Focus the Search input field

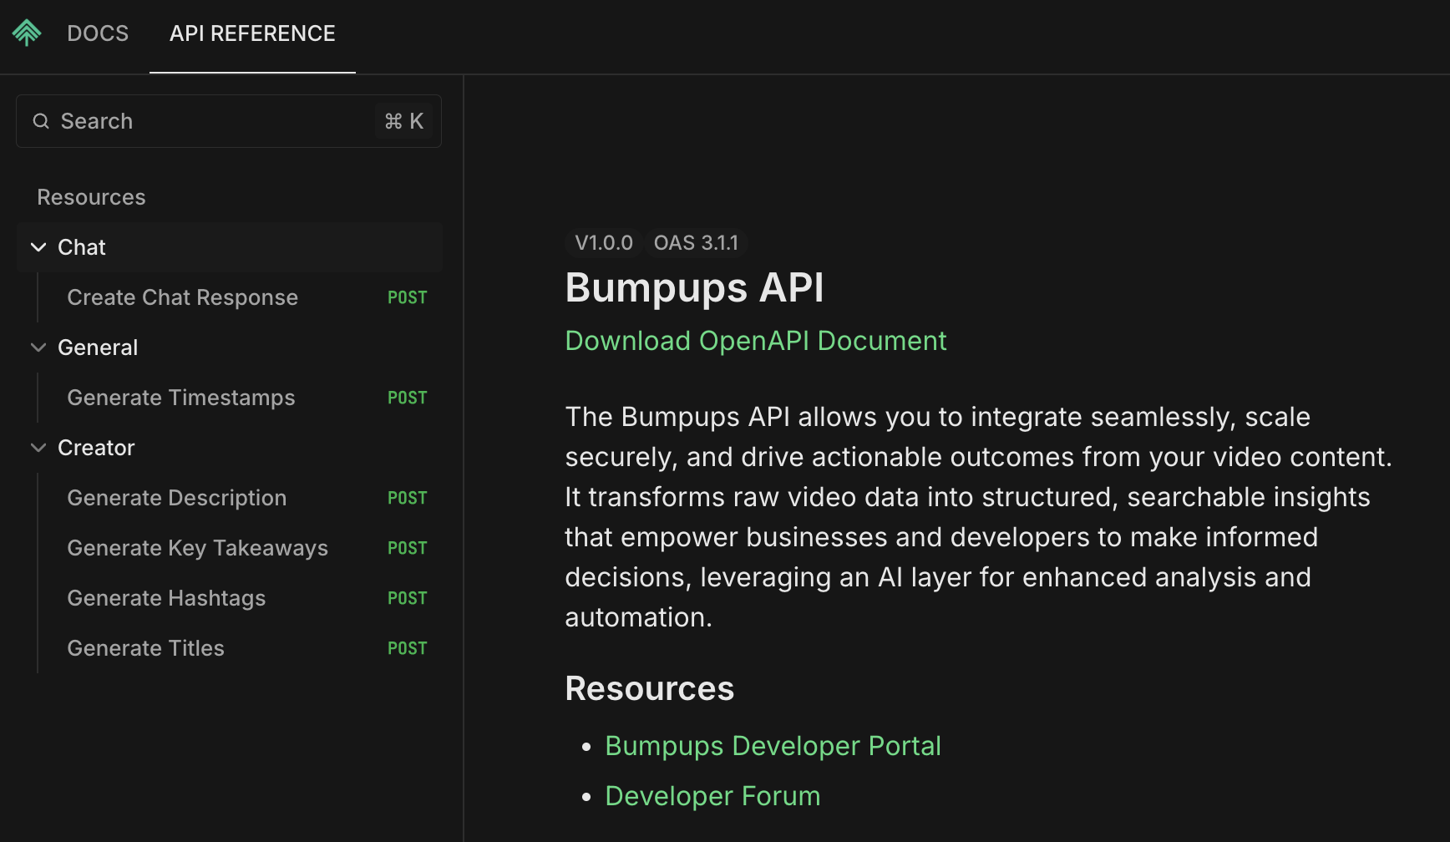pyautogui.click(x=229, y=121)
